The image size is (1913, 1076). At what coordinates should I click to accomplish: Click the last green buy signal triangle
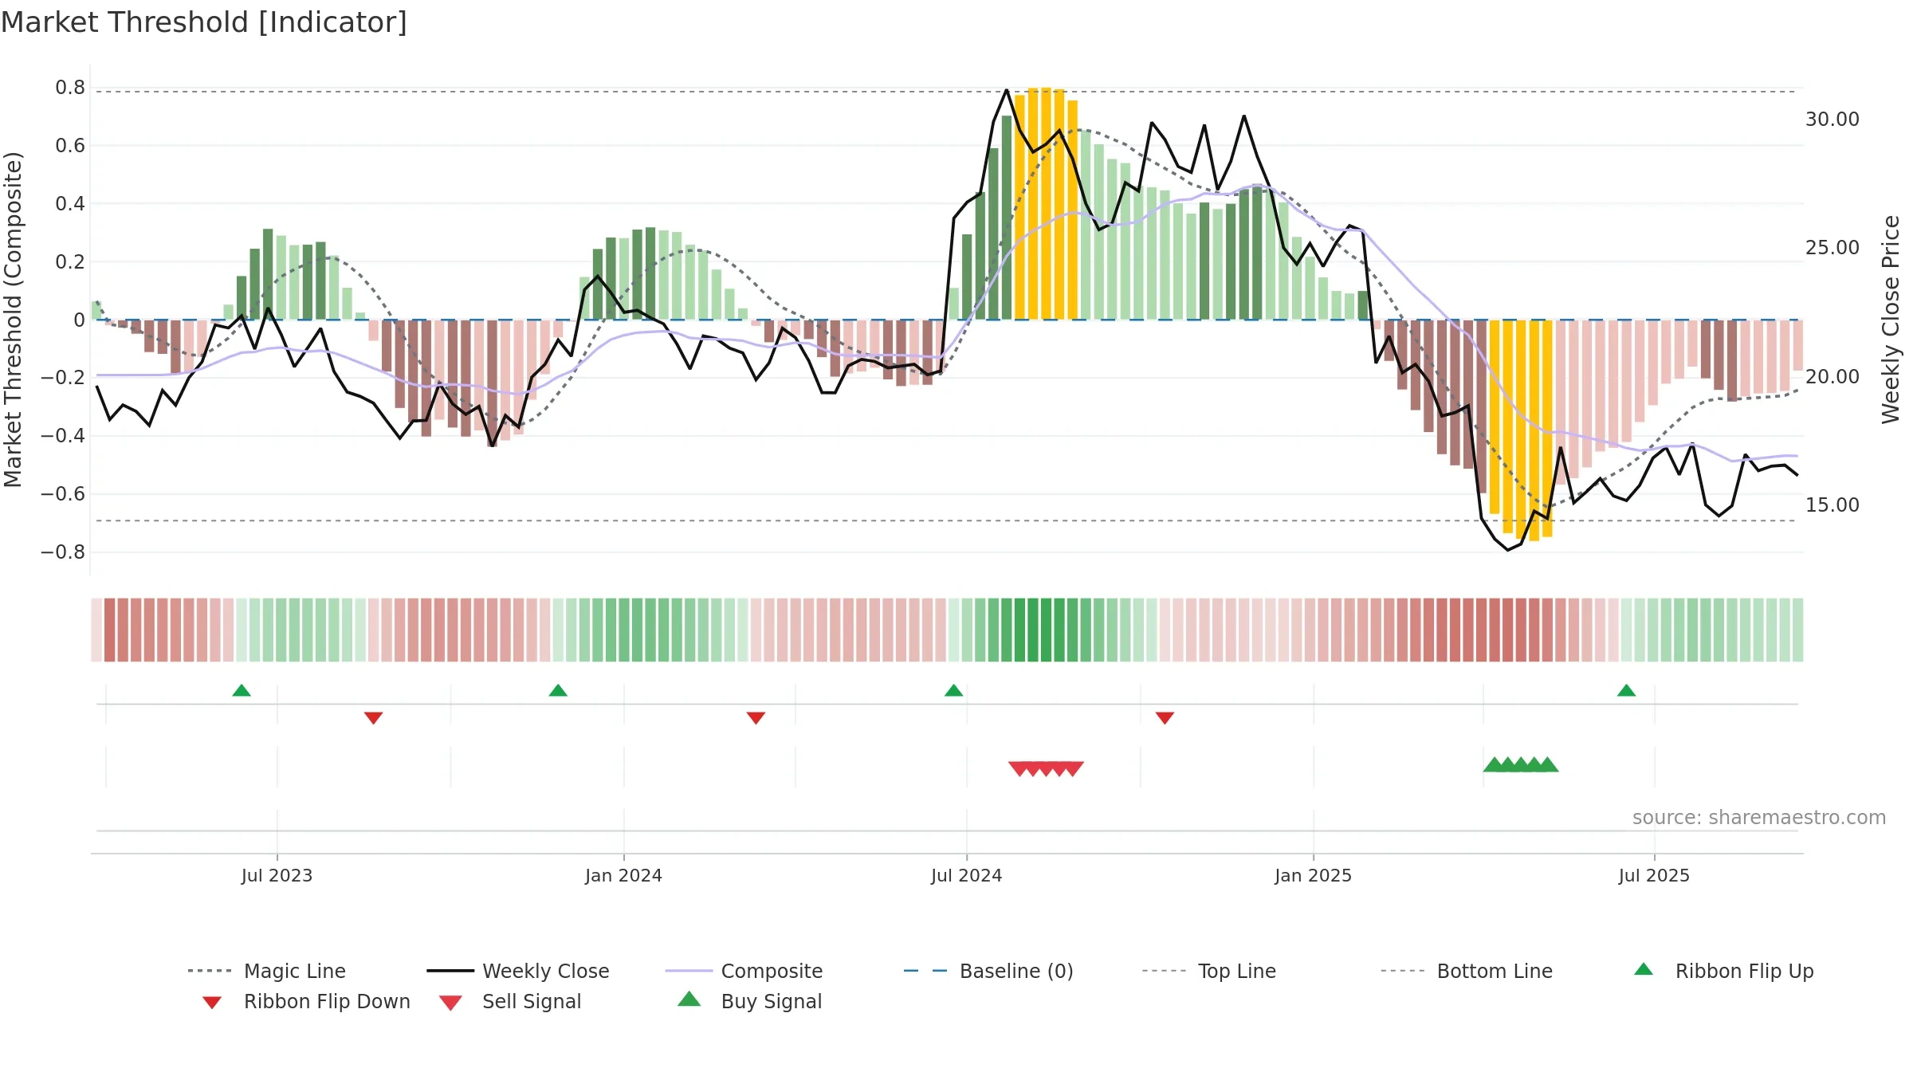[1547, 764]
